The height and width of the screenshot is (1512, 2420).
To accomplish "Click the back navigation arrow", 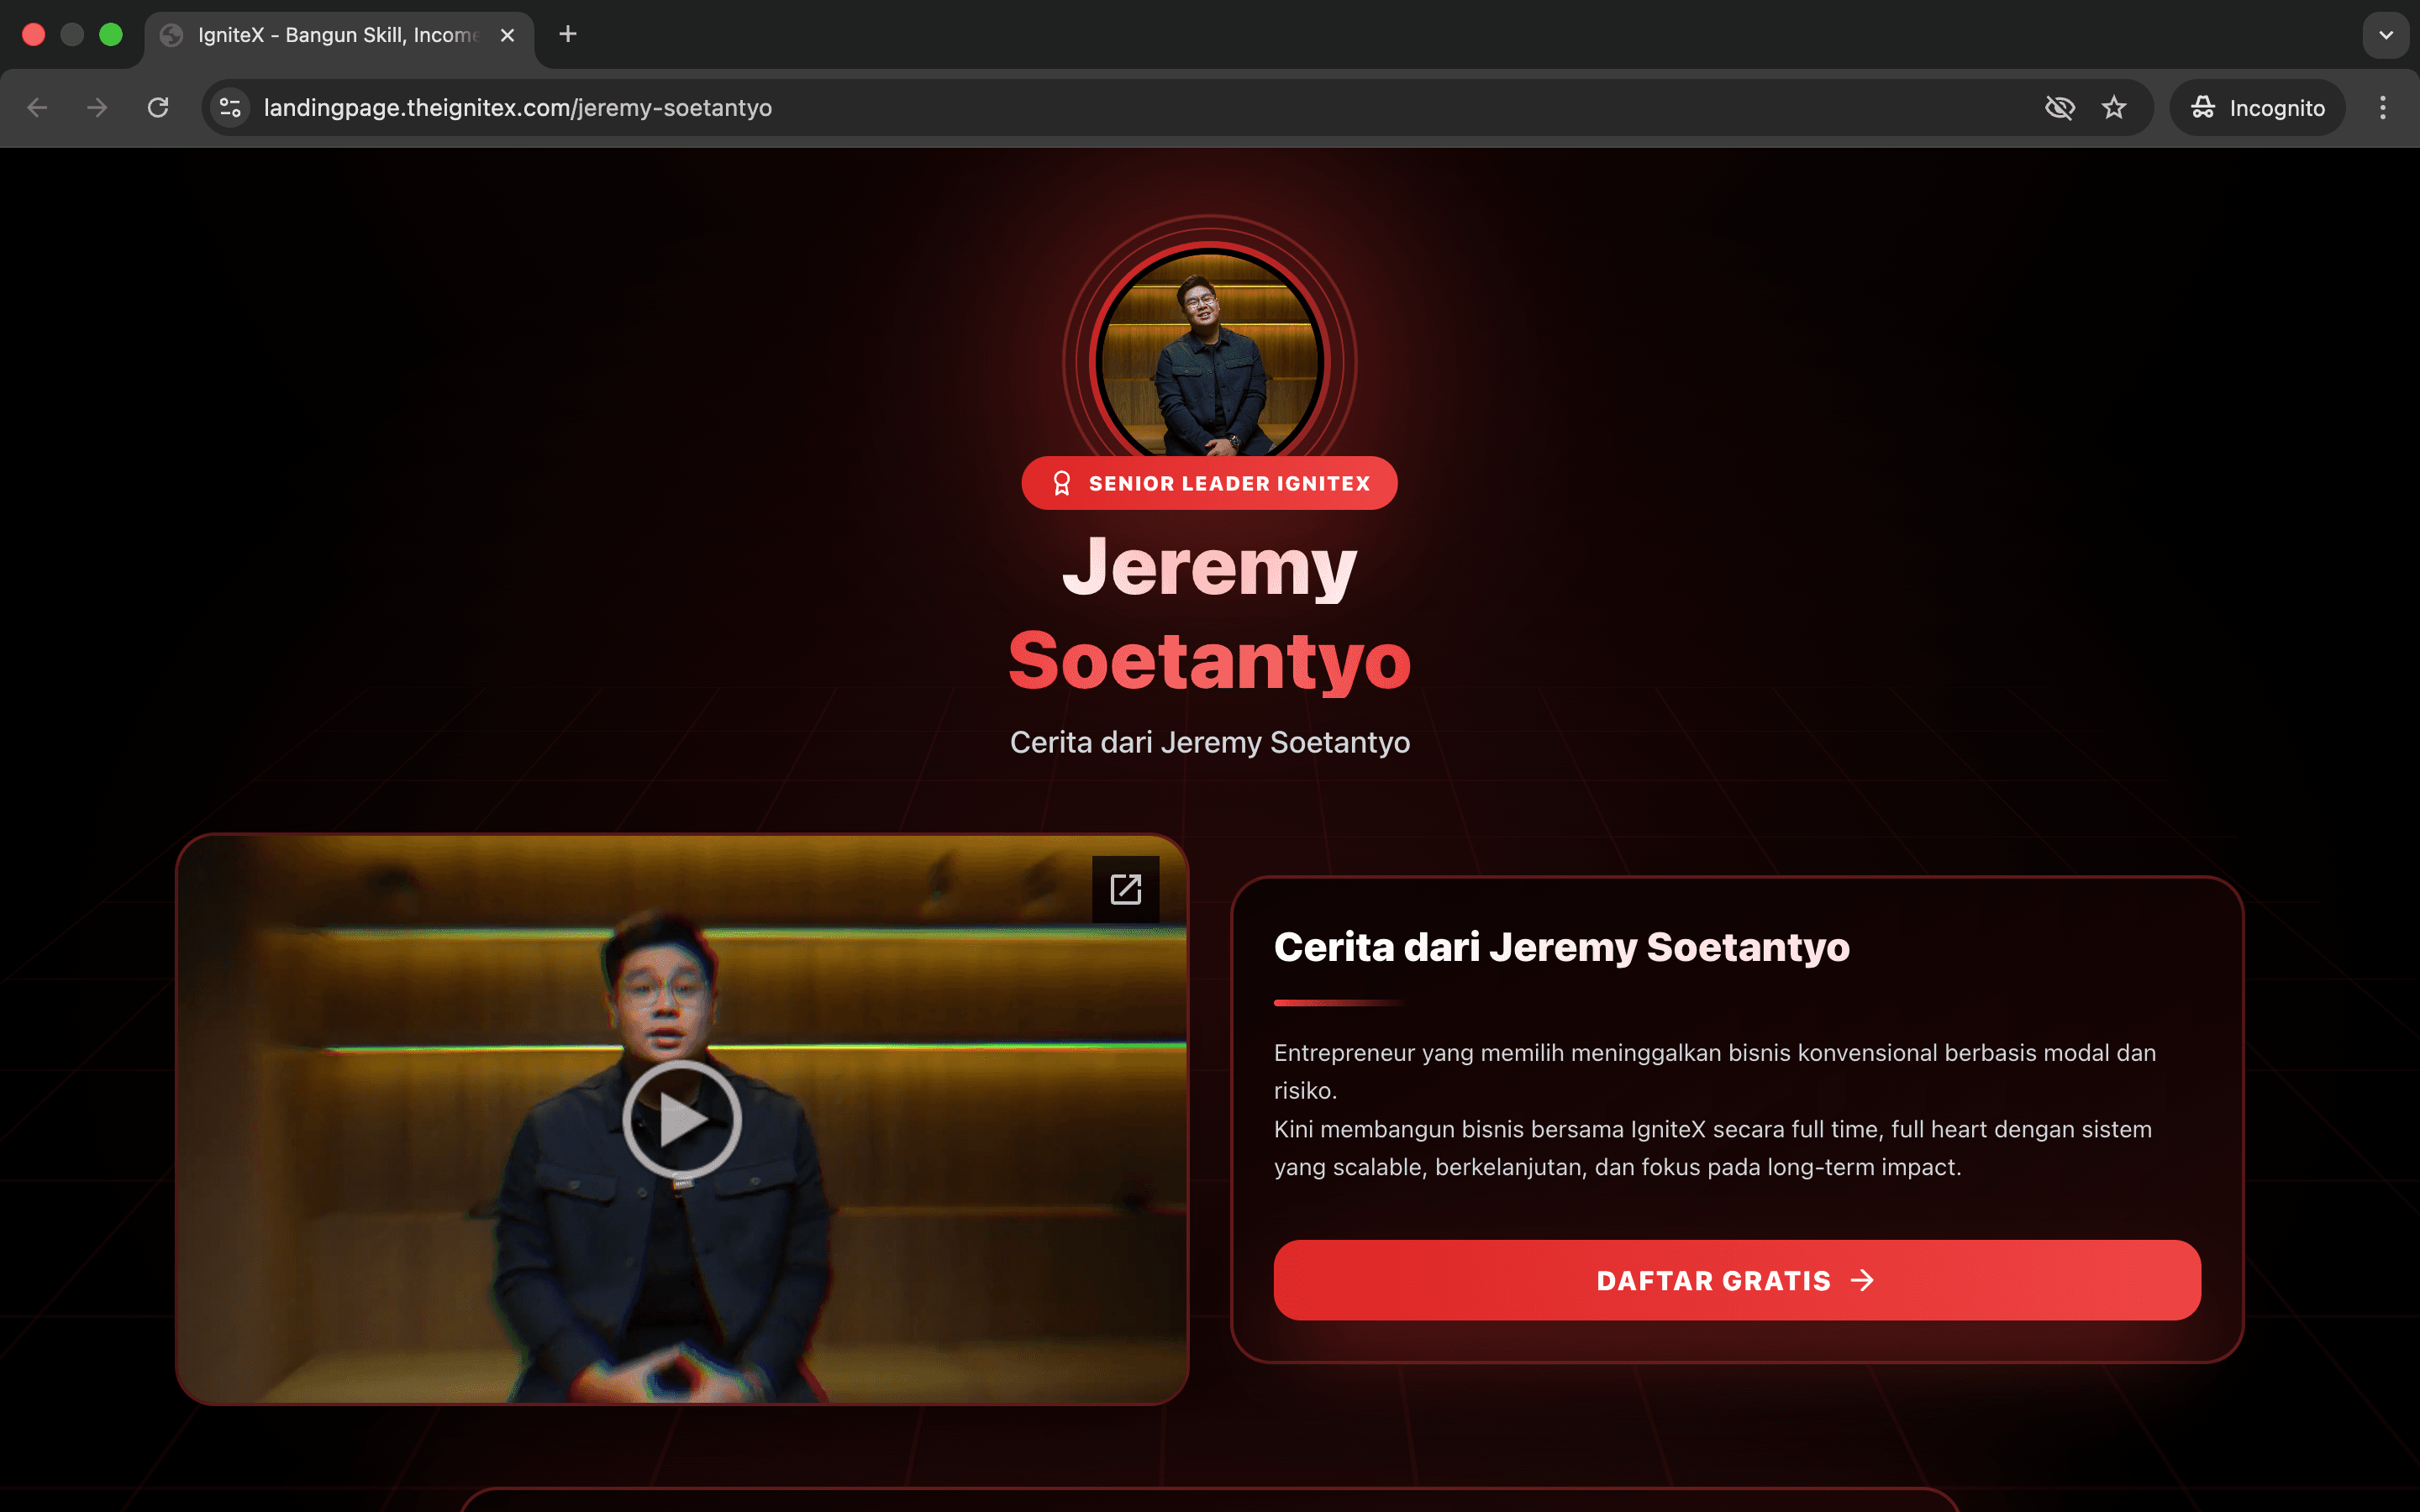I will click(x=37, y=108).
